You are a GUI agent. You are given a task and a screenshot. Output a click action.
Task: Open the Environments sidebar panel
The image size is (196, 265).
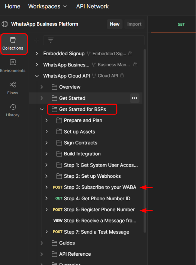coord(13,66)
